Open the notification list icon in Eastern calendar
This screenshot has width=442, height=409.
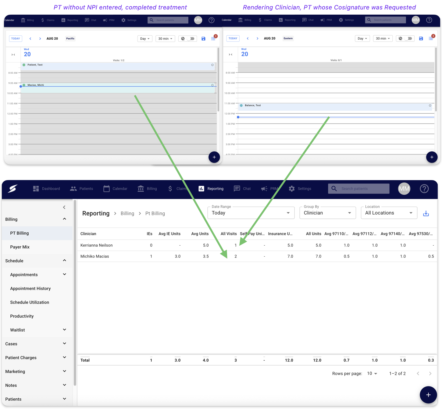click(431, 38)
